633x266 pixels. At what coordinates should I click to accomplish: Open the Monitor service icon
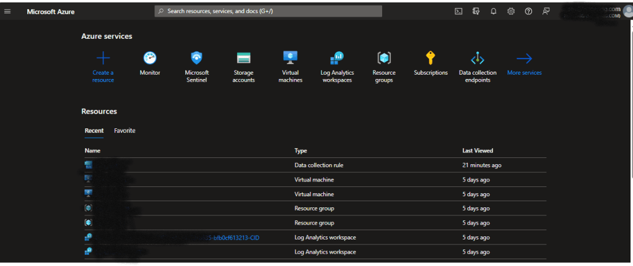[150, 59]
